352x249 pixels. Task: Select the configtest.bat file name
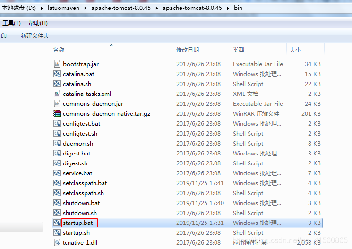[81, 124]
